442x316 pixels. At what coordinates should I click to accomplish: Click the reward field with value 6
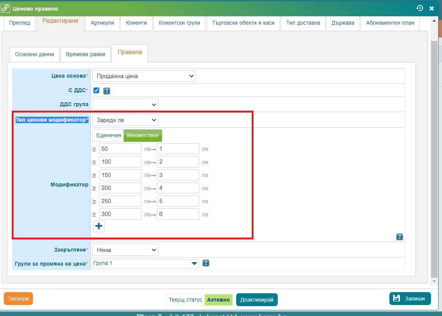coord(178,214)
